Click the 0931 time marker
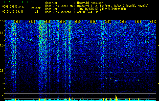This screenshot has width=159, height=101. click(x=17, y=22)
